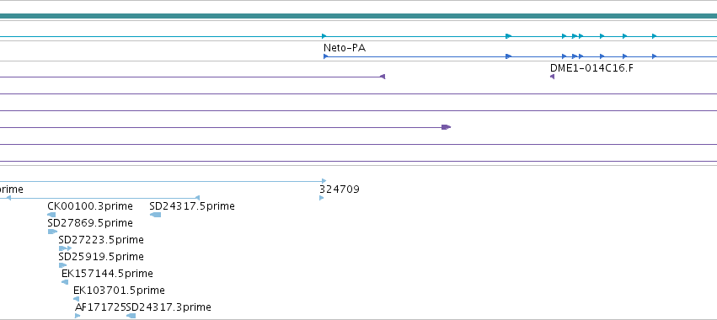717x320 pixels.
Task: Click the 324709 text label
Action: [x=340, y=189]
